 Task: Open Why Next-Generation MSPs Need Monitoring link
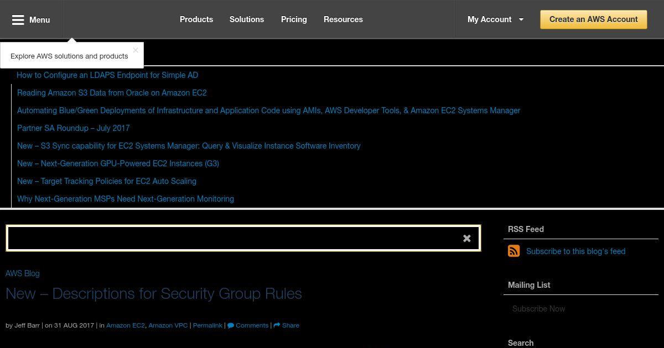click(x=126, y=199)
